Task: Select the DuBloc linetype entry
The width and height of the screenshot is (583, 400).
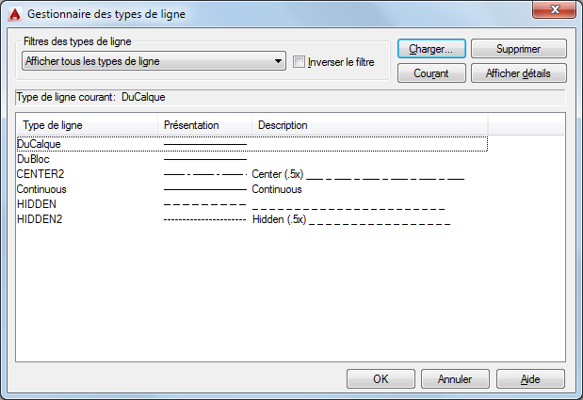Action: pos(33,160)
